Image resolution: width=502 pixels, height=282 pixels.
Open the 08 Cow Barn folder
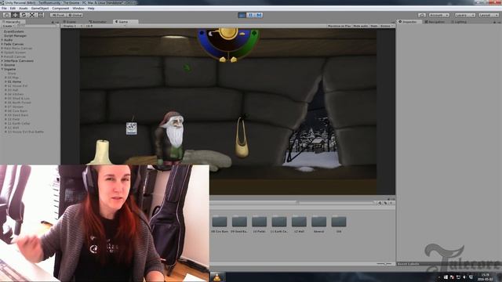pyautogui.click(x=220, y=224)
